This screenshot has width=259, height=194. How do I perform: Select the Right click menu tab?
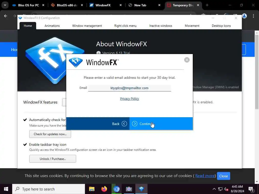pos(125,26)
